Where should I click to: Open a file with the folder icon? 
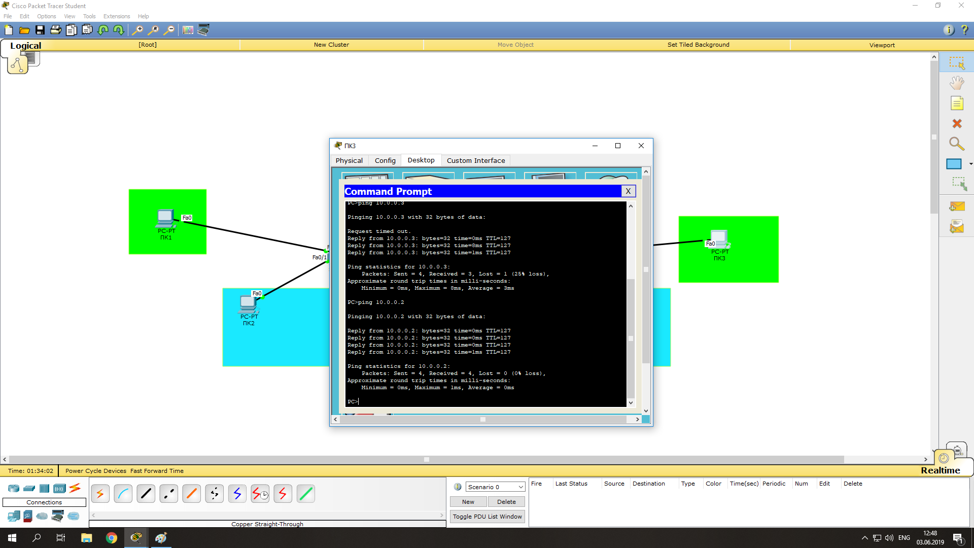(x=24, y=30)
